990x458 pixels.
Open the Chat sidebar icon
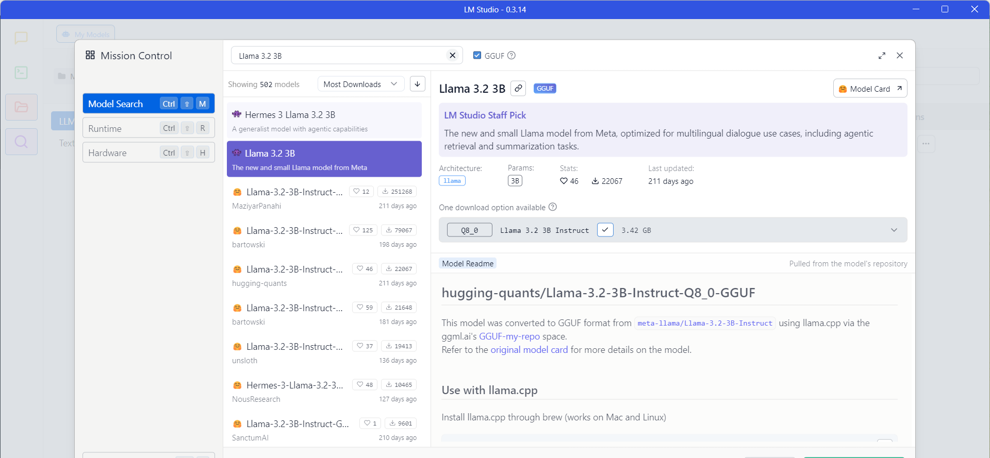(x=21, y=38)
